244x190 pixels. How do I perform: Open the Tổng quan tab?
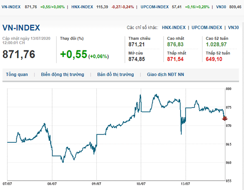pos(17,75)
